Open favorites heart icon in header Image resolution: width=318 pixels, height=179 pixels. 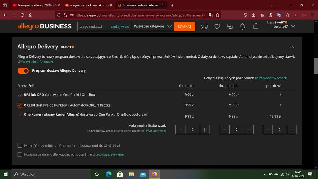217,26
